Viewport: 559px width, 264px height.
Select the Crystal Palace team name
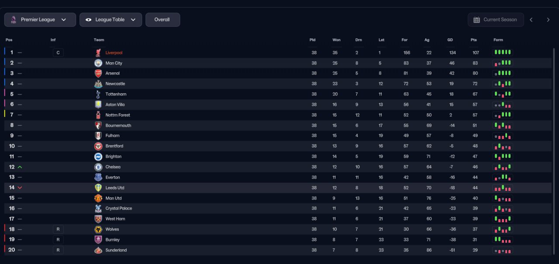point(119,208)
